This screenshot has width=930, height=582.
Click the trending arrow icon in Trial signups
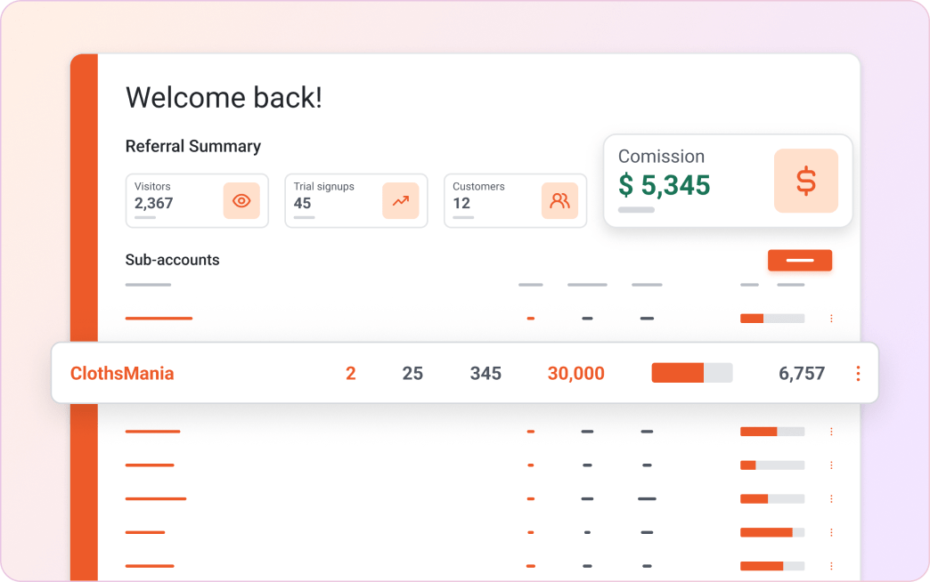[400, 200]
